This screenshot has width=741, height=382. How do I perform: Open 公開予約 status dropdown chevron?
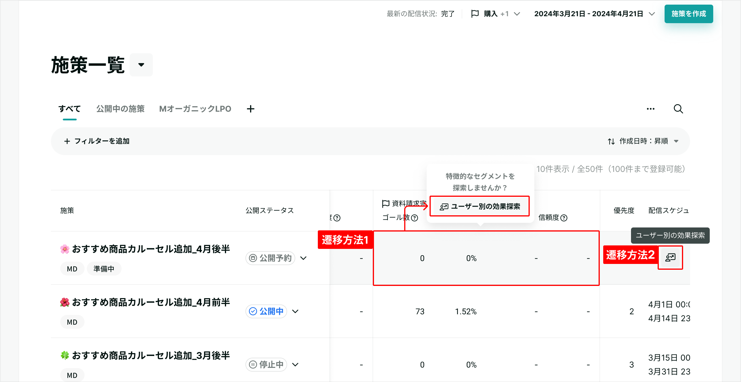(x=303, y=258)
